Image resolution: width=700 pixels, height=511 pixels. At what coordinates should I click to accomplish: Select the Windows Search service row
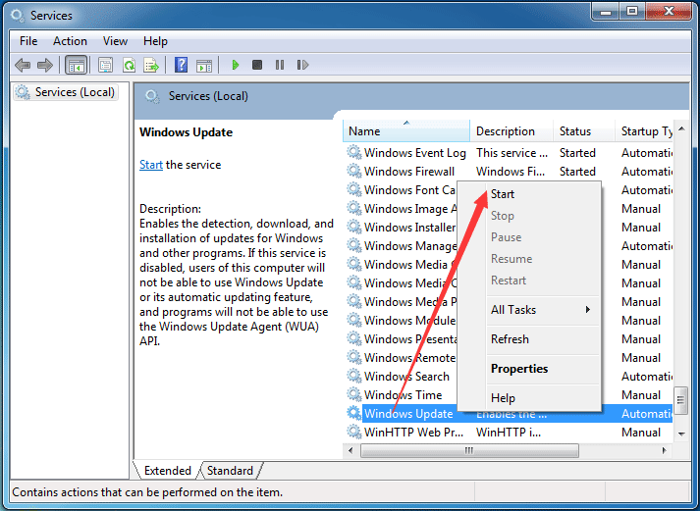[x=509, y=377]
